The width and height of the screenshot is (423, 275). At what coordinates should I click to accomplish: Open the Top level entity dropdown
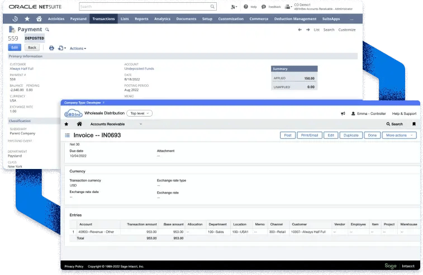(140, 113)
